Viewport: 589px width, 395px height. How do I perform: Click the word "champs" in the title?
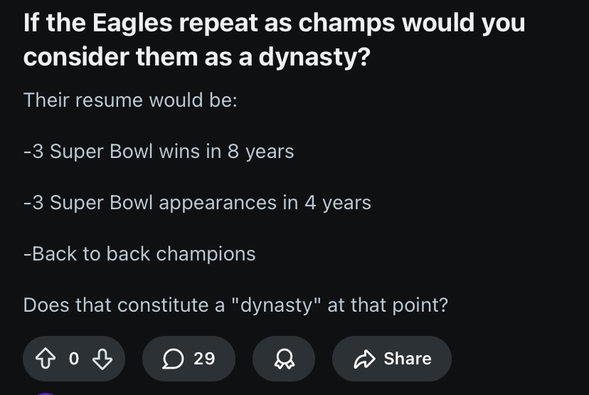click(346, 24)
